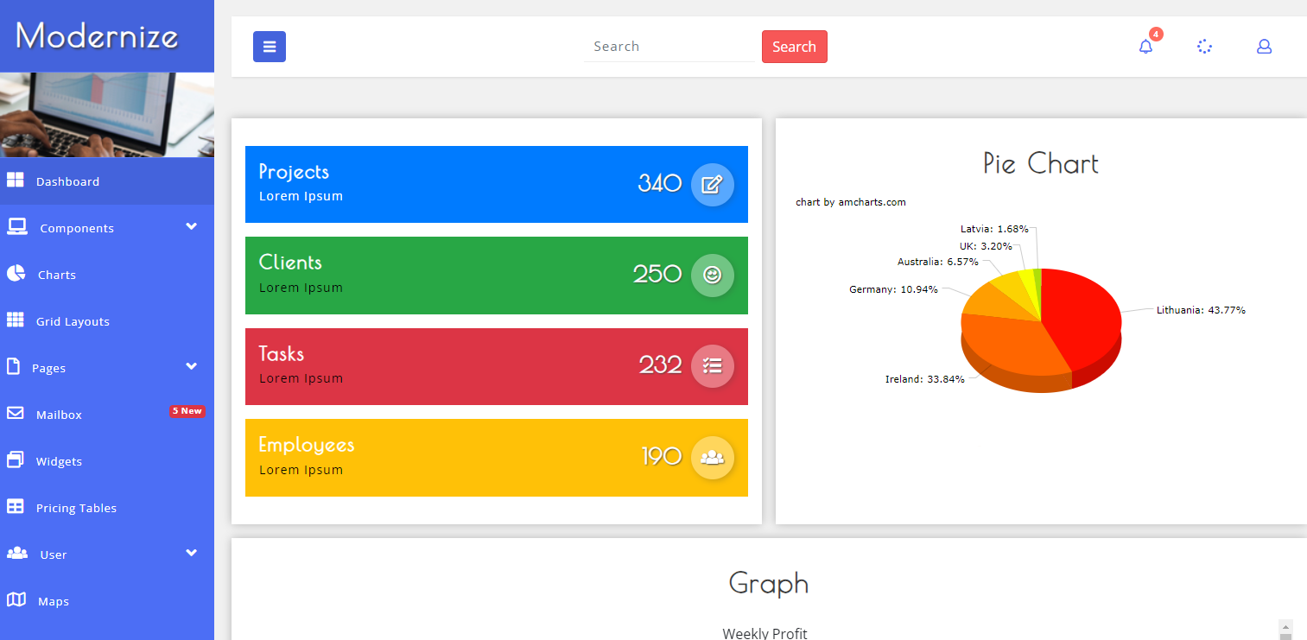
Task: Open Mailbox from the sidebar
Action: tap(59, 415)
